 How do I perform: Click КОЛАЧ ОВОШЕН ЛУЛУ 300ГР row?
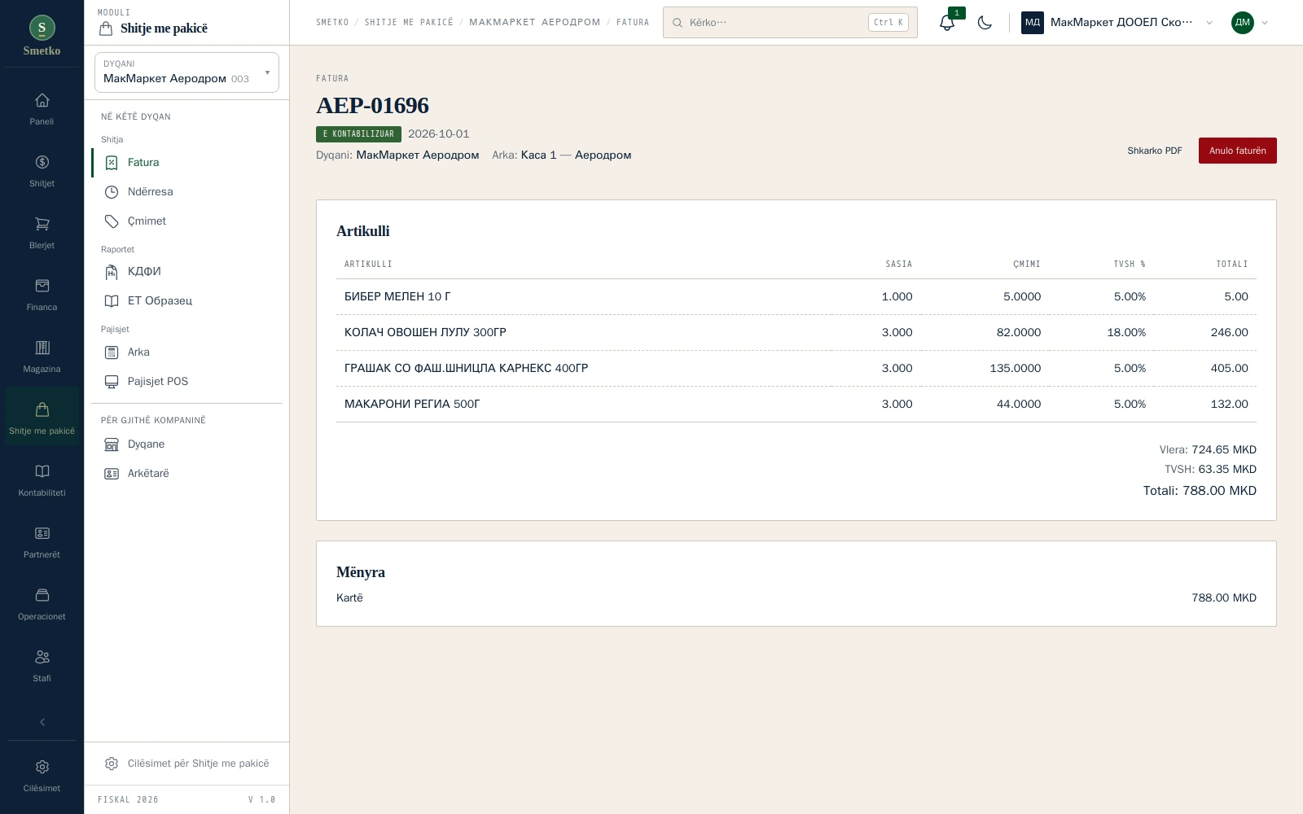click(796, 333)
